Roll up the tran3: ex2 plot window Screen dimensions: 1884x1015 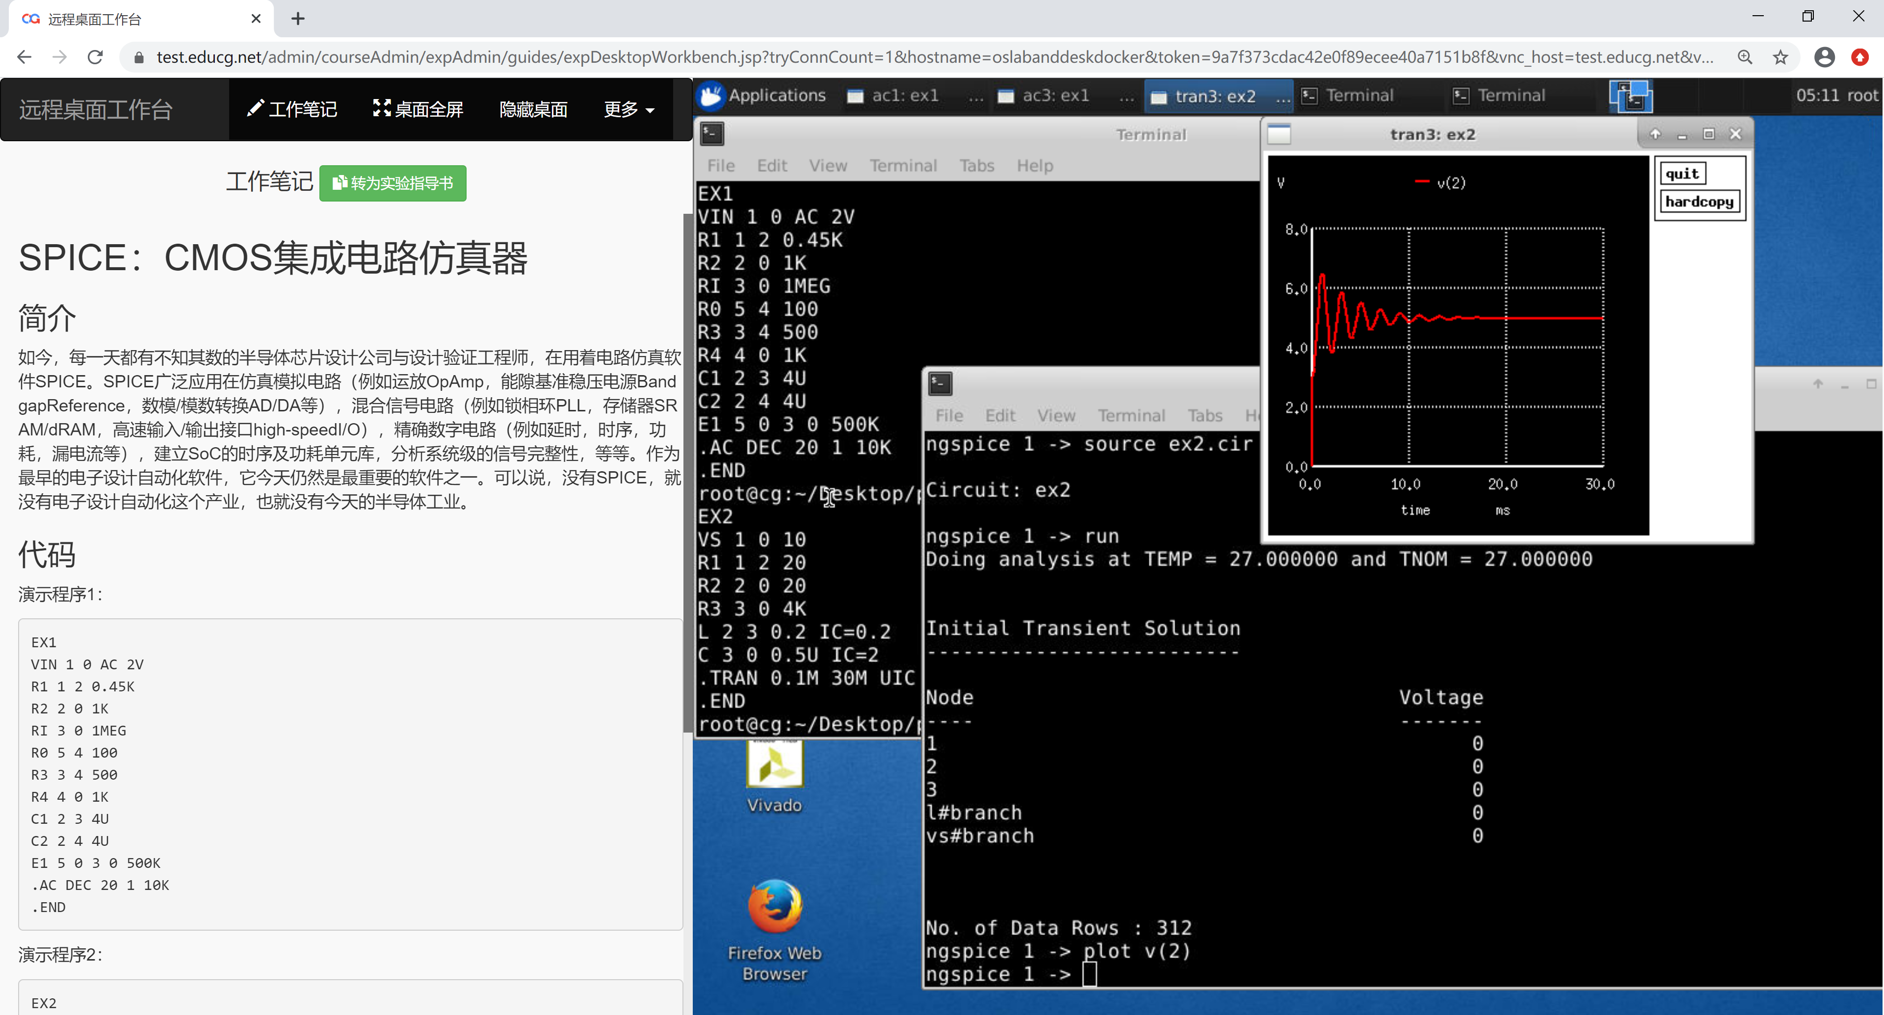point(1655,134)
